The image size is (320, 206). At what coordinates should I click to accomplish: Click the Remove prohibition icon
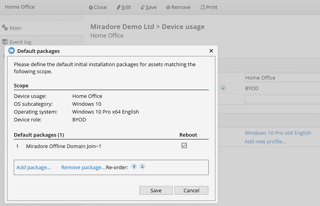168,7
